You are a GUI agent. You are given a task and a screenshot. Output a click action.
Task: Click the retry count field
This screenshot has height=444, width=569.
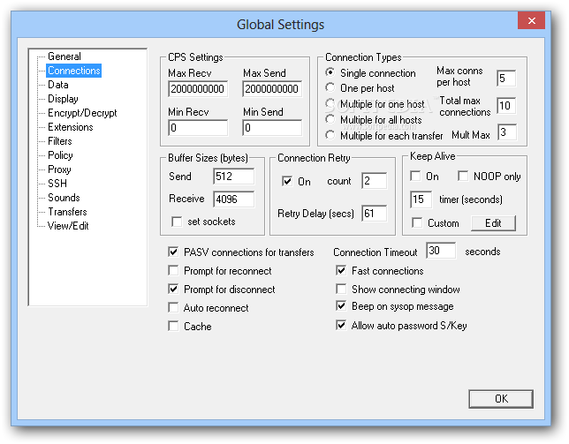374,180
